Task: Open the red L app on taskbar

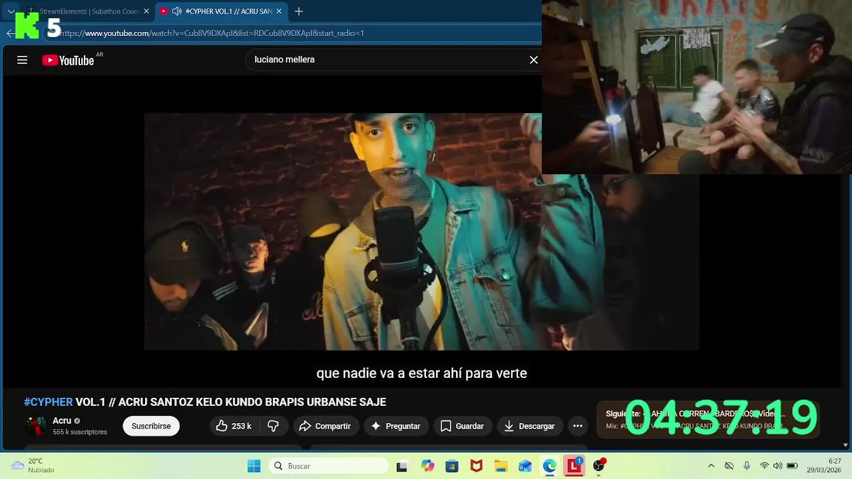Action: 574,466
